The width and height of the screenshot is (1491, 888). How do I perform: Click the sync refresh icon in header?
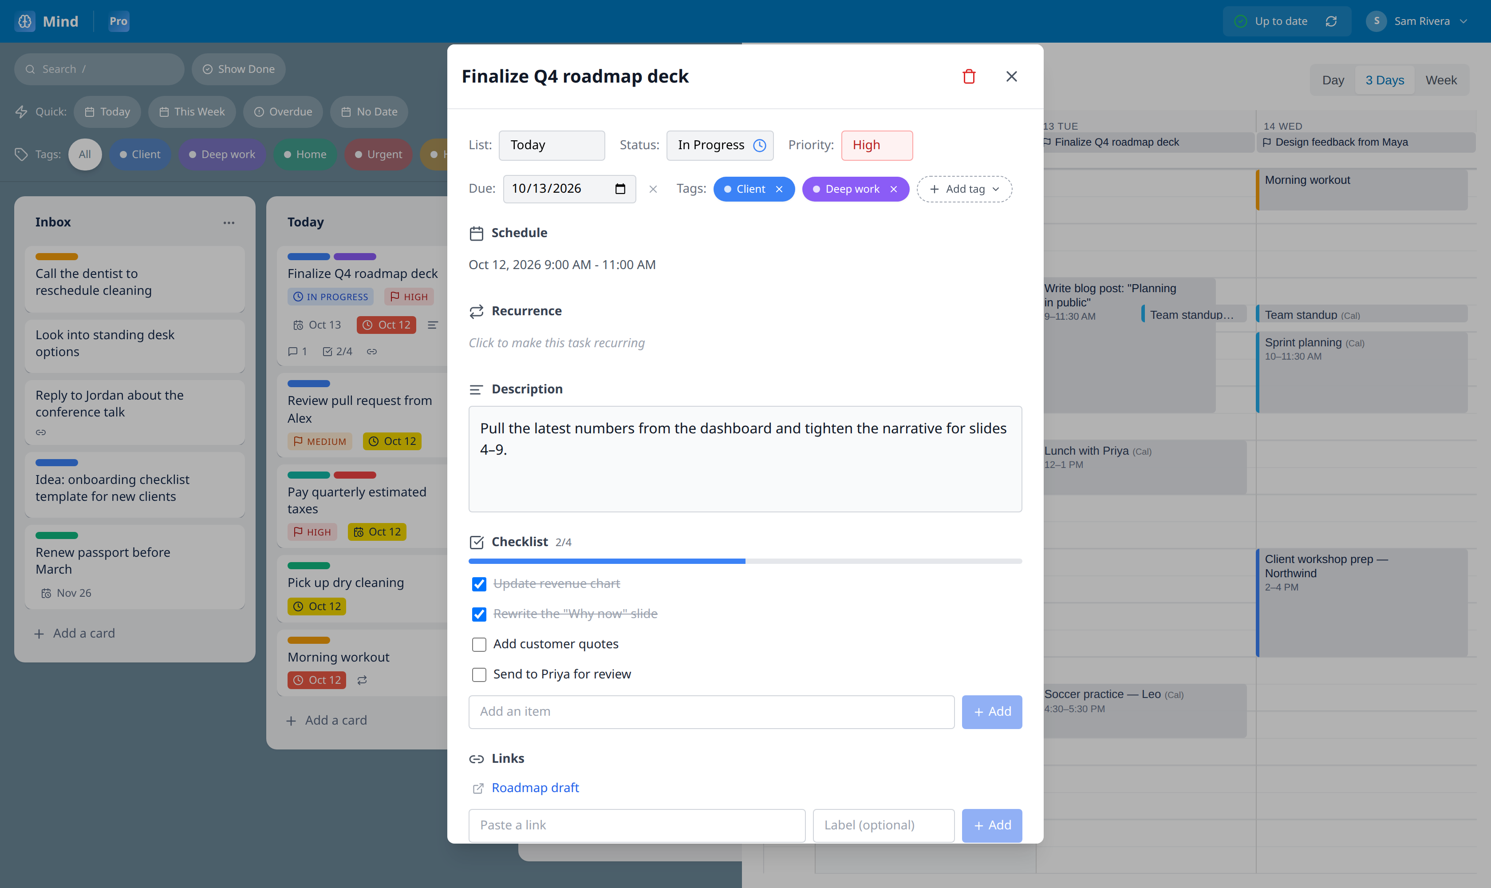1331,22
